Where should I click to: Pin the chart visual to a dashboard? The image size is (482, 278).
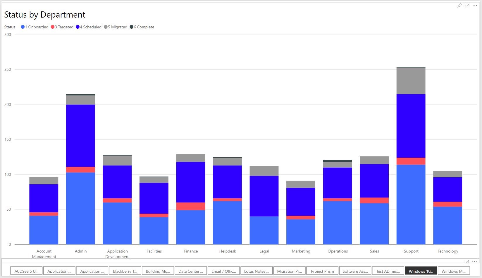459,5
